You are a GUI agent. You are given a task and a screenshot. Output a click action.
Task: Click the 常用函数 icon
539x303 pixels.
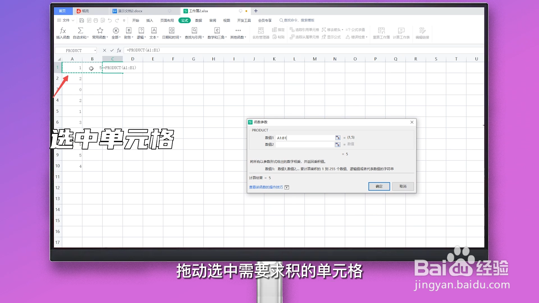click(x=100, y=33)
